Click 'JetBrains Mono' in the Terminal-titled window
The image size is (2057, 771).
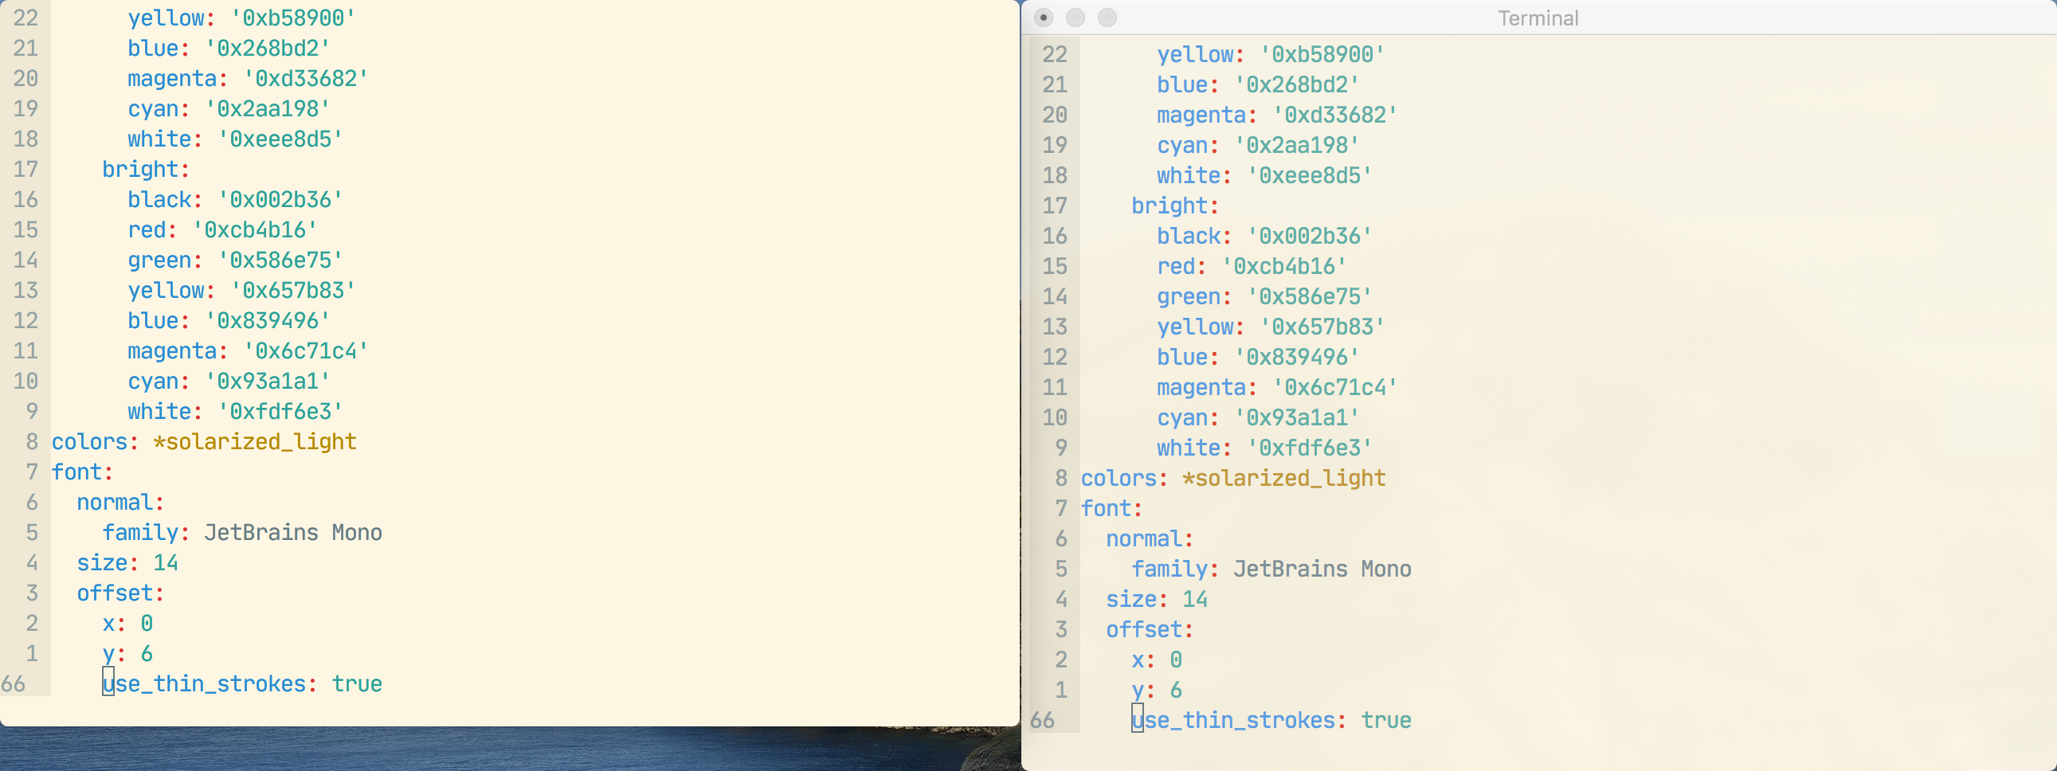coord(1322,569)
